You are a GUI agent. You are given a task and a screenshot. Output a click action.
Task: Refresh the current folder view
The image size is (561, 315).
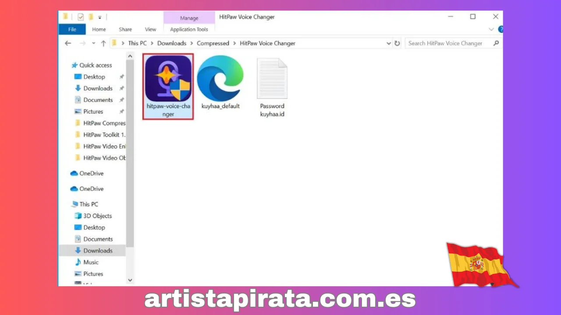click(397, 43)
